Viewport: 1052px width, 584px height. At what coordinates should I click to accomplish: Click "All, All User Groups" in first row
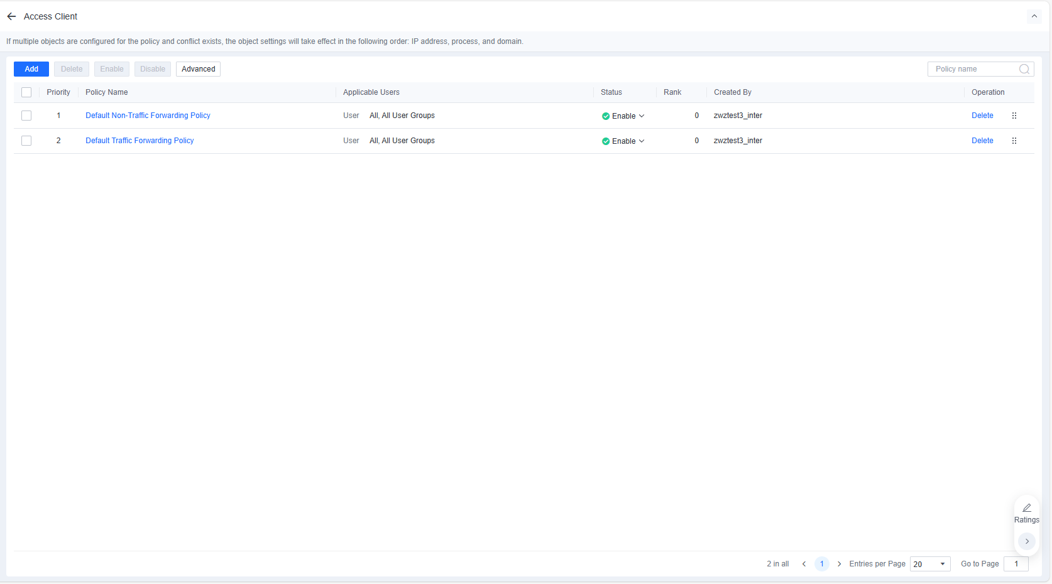point(402,116)
